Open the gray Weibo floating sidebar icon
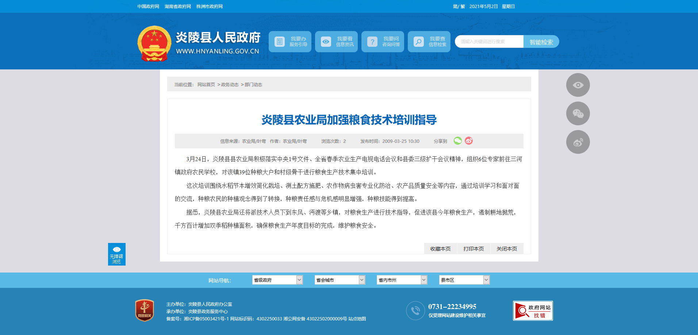The height and width of the screenshot is (335, 698). coord(578,142)
